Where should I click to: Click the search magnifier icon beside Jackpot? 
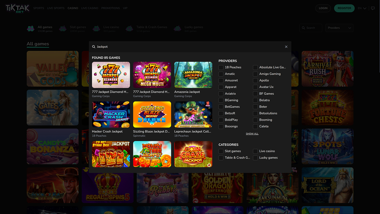pyautogui.click(x=94, y=47)
